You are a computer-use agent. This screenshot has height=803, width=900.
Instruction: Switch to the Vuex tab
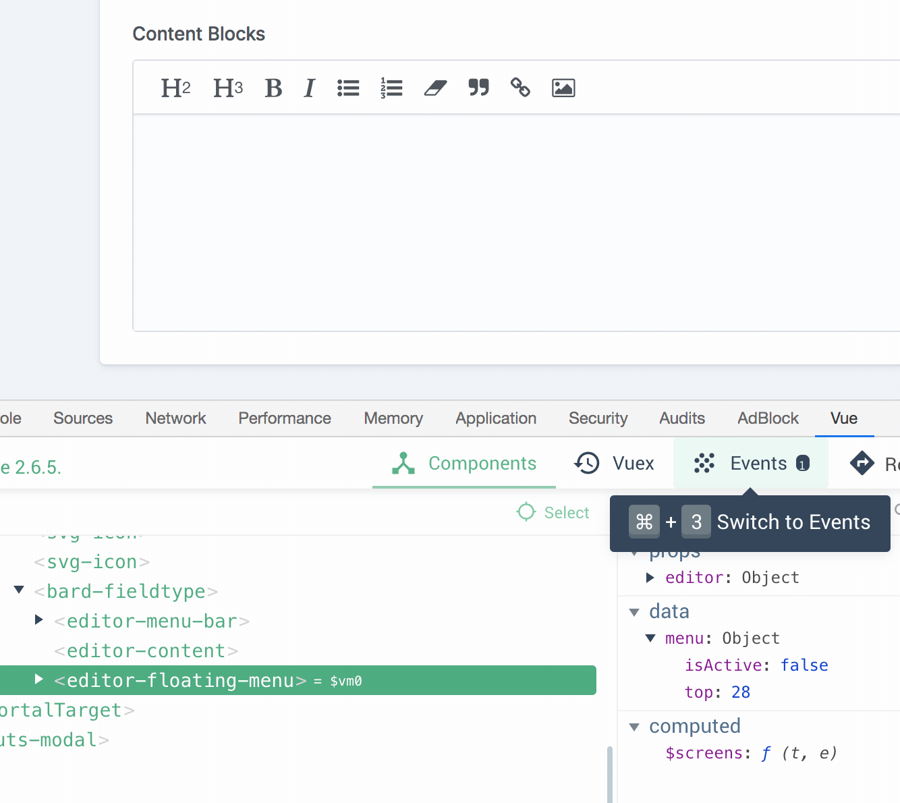(x=614, y=463)
